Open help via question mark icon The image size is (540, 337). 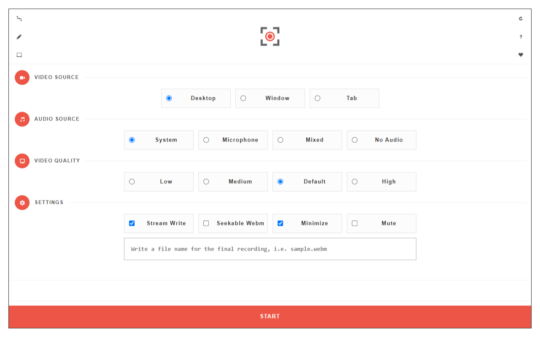(521, 37)
